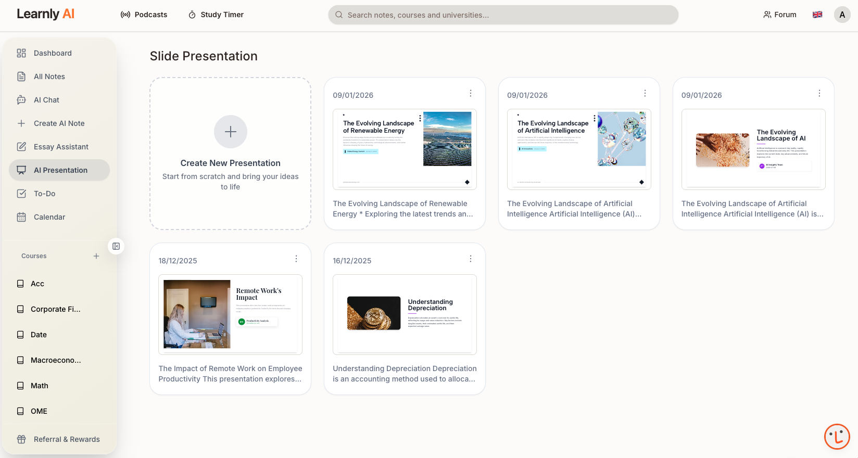858x458 pixels.
Task: Open the Evolving Landscape of AI thumbnail
Action: point(753,149)
